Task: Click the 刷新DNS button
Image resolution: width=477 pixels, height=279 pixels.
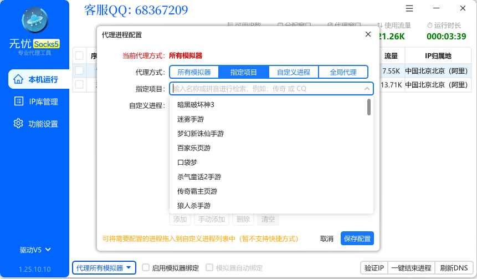Action: pyautogui.click(x=454, y=268)
